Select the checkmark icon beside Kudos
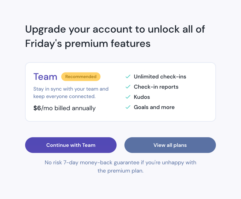241x199 pixels. click(128, 97)
